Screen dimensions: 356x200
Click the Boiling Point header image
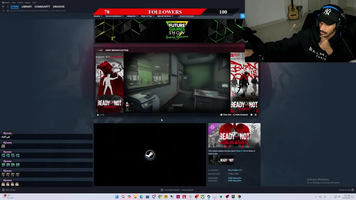pyautogui.click(x=234, y=135)
